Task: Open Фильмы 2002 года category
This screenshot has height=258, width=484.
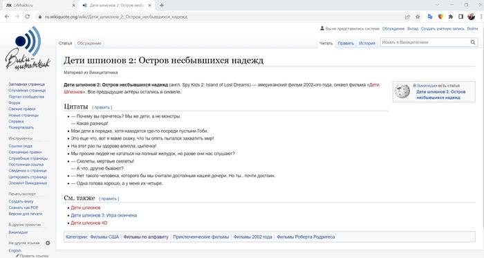Action: pos(252,237)
